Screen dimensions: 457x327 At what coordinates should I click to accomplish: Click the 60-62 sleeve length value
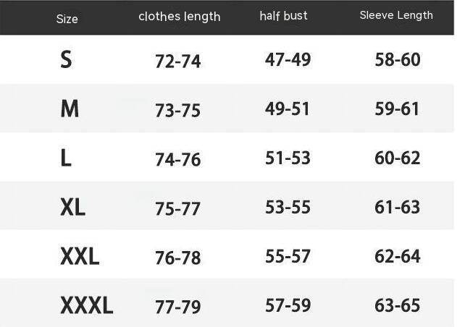click(x=398, y=158)
